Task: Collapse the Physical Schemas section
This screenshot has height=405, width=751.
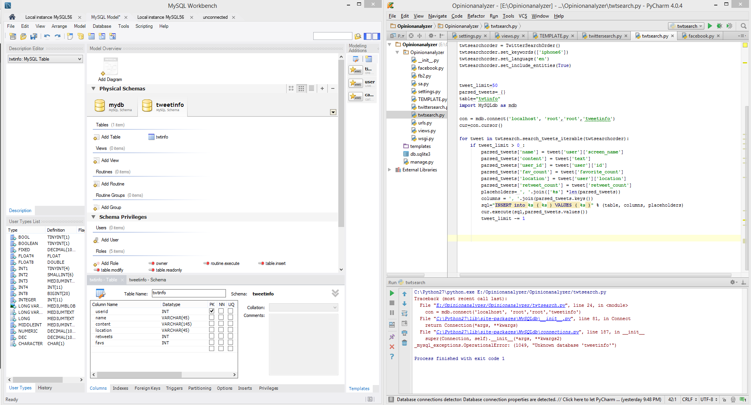Action: click(94, 89)
